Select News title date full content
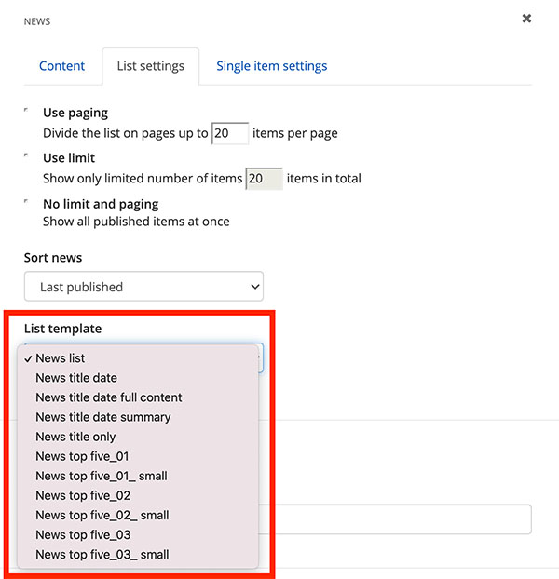This screenshot has height=579, width=559. [x=138, y=397]
